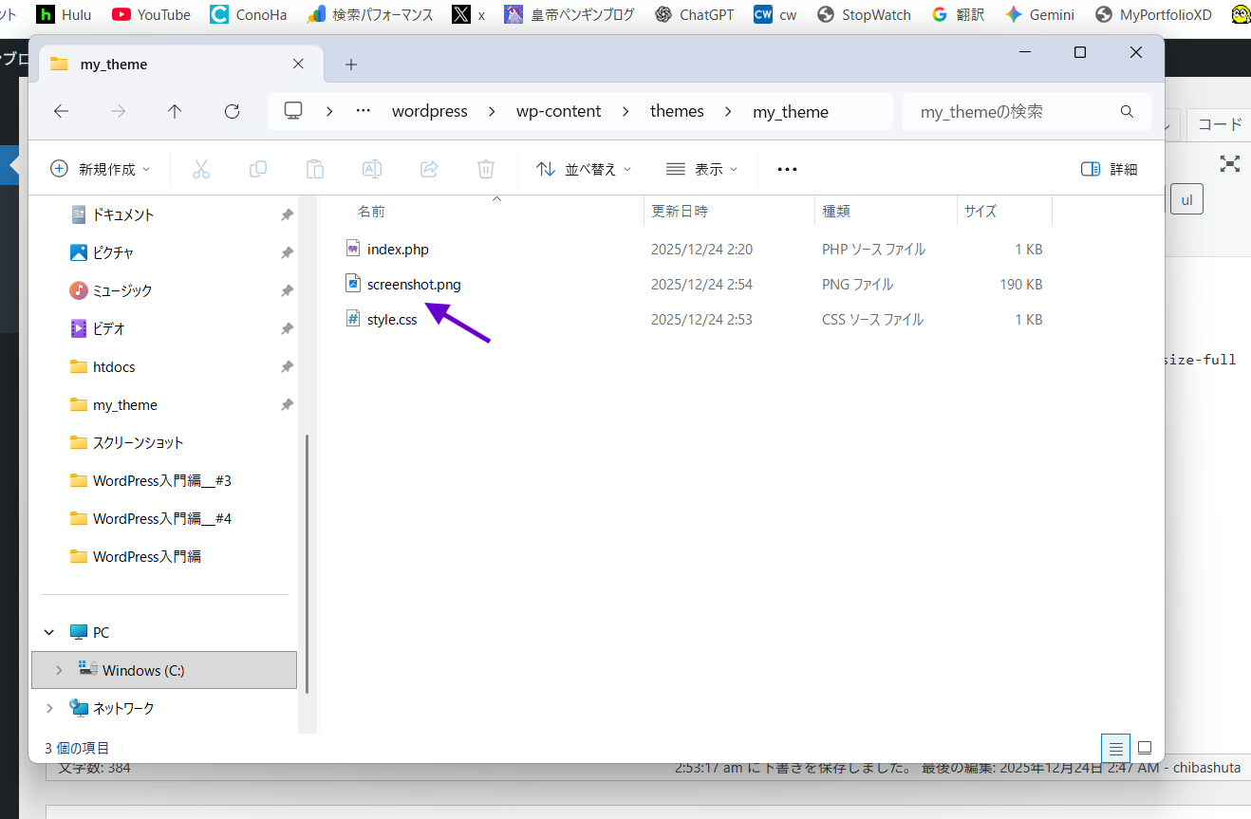Switch to details list view in status bar

pyautogui.click(x=1115, y=748)
